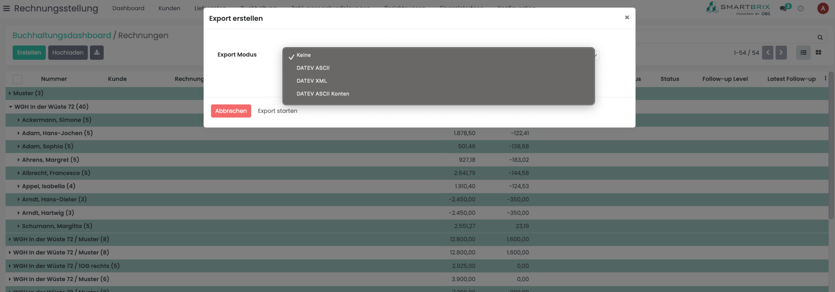Open the user avatar menu labeled A
Viewport: 835px width, 292px height.
pyautogui.click(x=823, y=8)
